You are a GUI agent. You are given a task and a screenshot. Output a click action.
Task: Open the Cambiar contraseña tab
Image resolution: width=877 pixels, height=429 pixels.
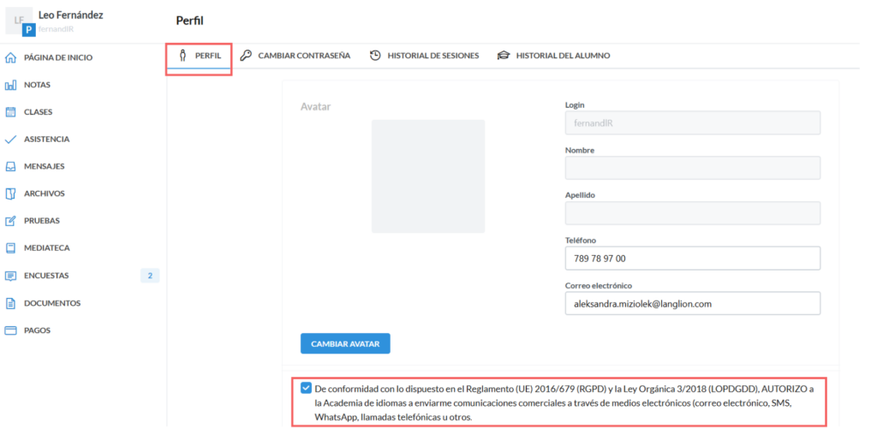295,56
